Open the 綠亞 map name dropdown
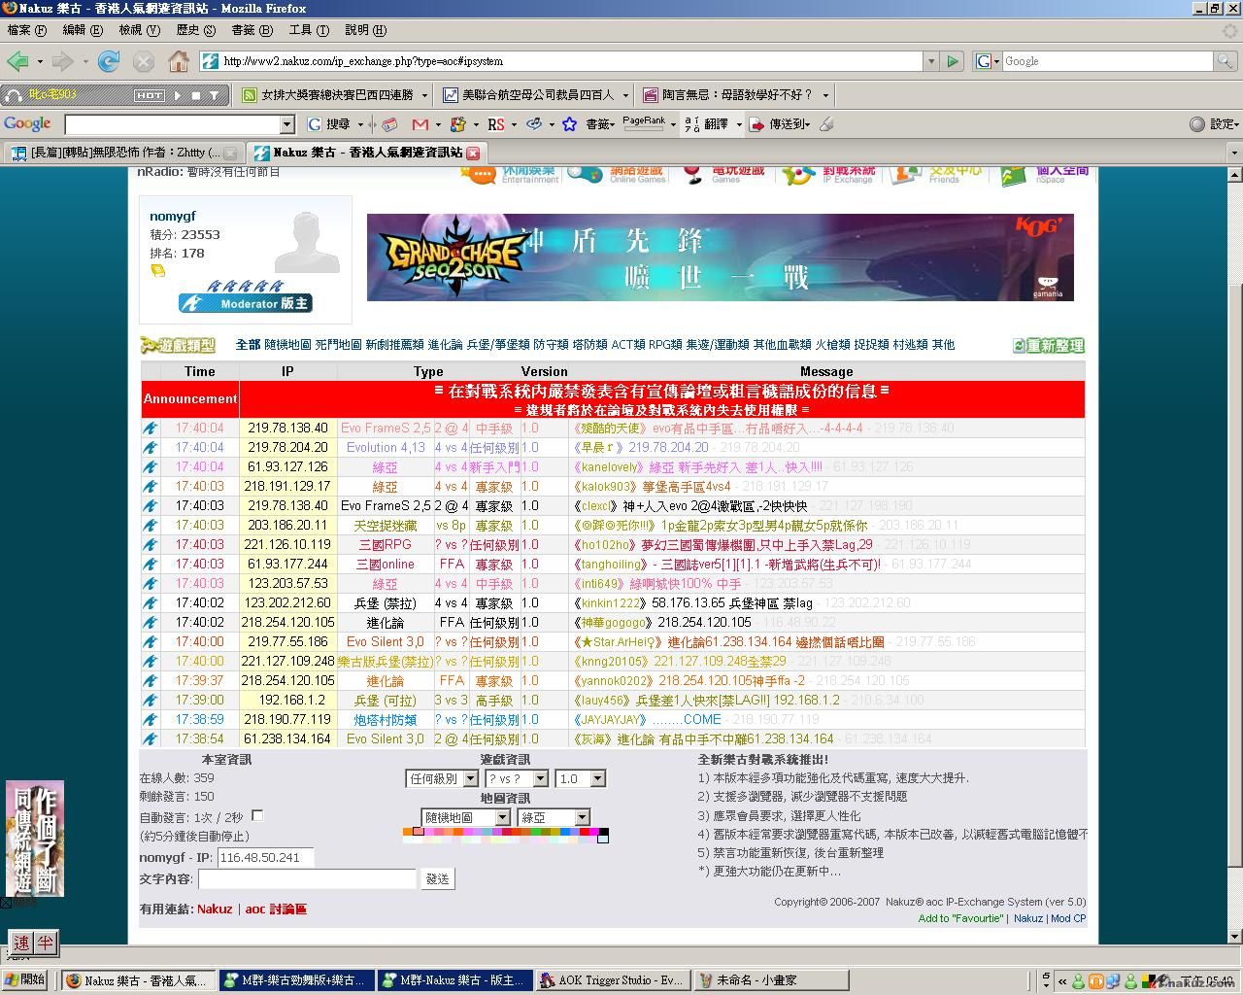 coord(554,817)
